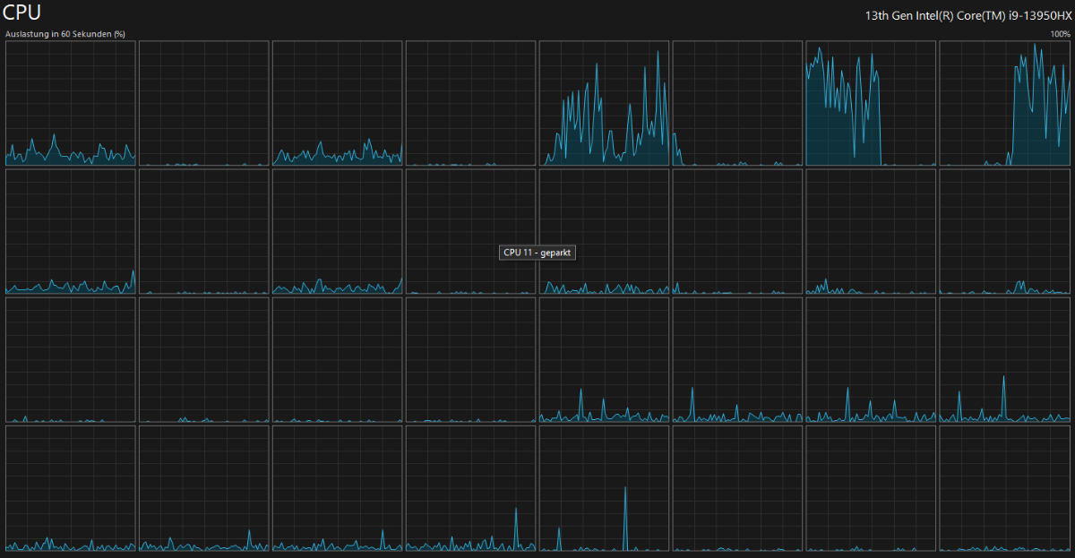Select the CPU 15 graph with small mid bump

pyautogui.click(x=1004, y=231)
